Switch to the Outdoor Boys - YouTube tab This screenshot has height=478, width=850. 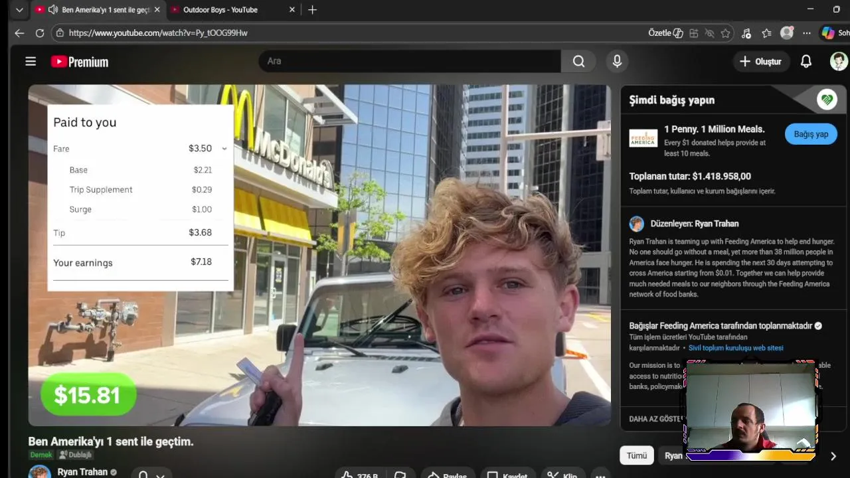[220, 10]
